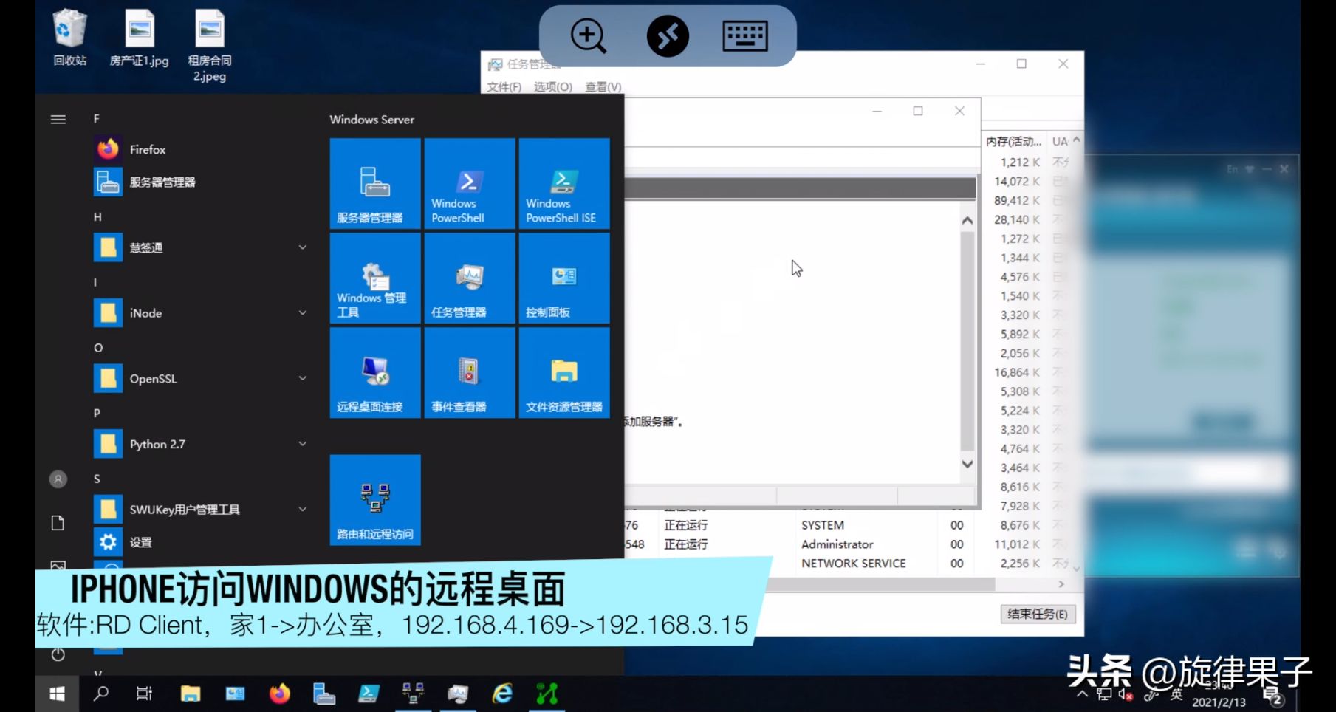Click the muted volume tray icon
The height and width of the screenshot is (712, 1336).
click(x=1126, y=694)
